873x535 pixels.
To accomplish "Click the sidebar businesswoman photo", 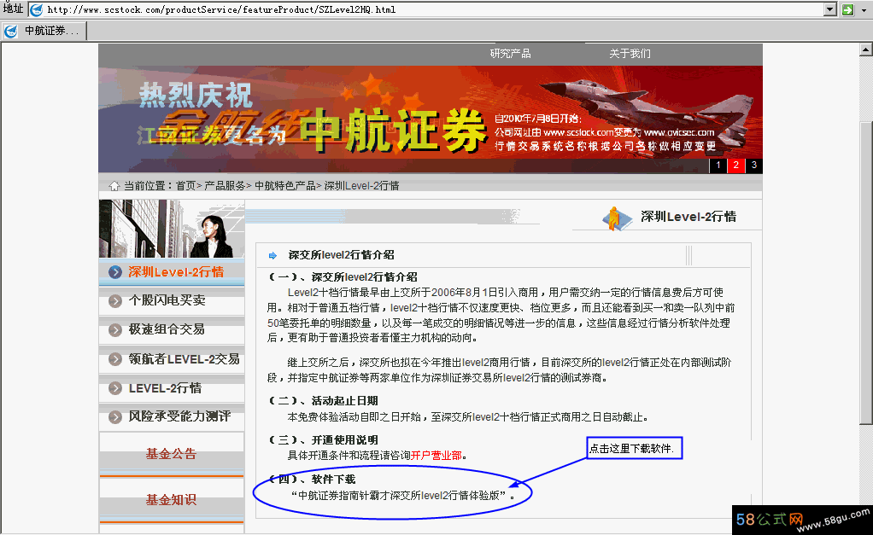I will click(172, 229).
